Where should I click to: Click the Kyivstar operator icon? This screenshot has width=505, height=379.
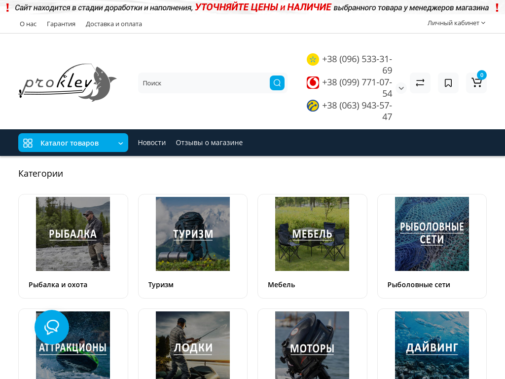click(313, 59)
